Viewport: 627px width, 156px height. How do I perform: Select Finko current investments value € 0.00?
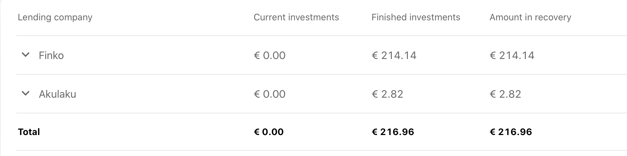point(270,55)
